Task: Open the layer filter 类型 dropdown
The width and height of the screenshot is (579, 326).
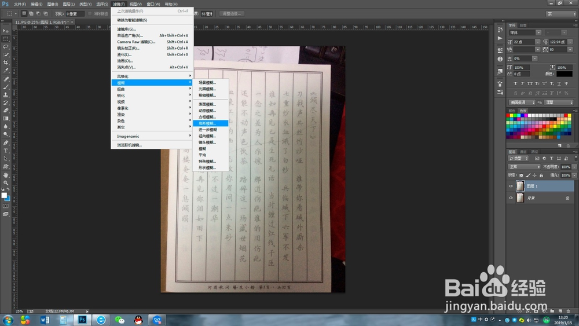Action: [x=518, y=159]
